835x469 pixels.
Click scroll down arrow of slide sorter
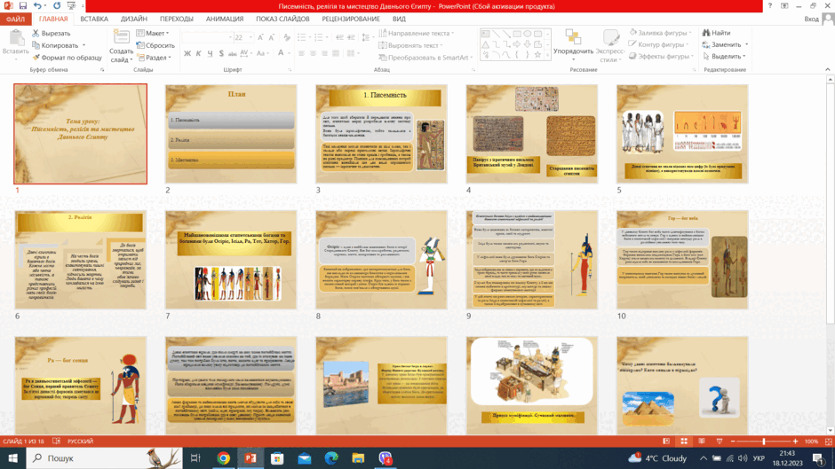click(x=831, y=431)
